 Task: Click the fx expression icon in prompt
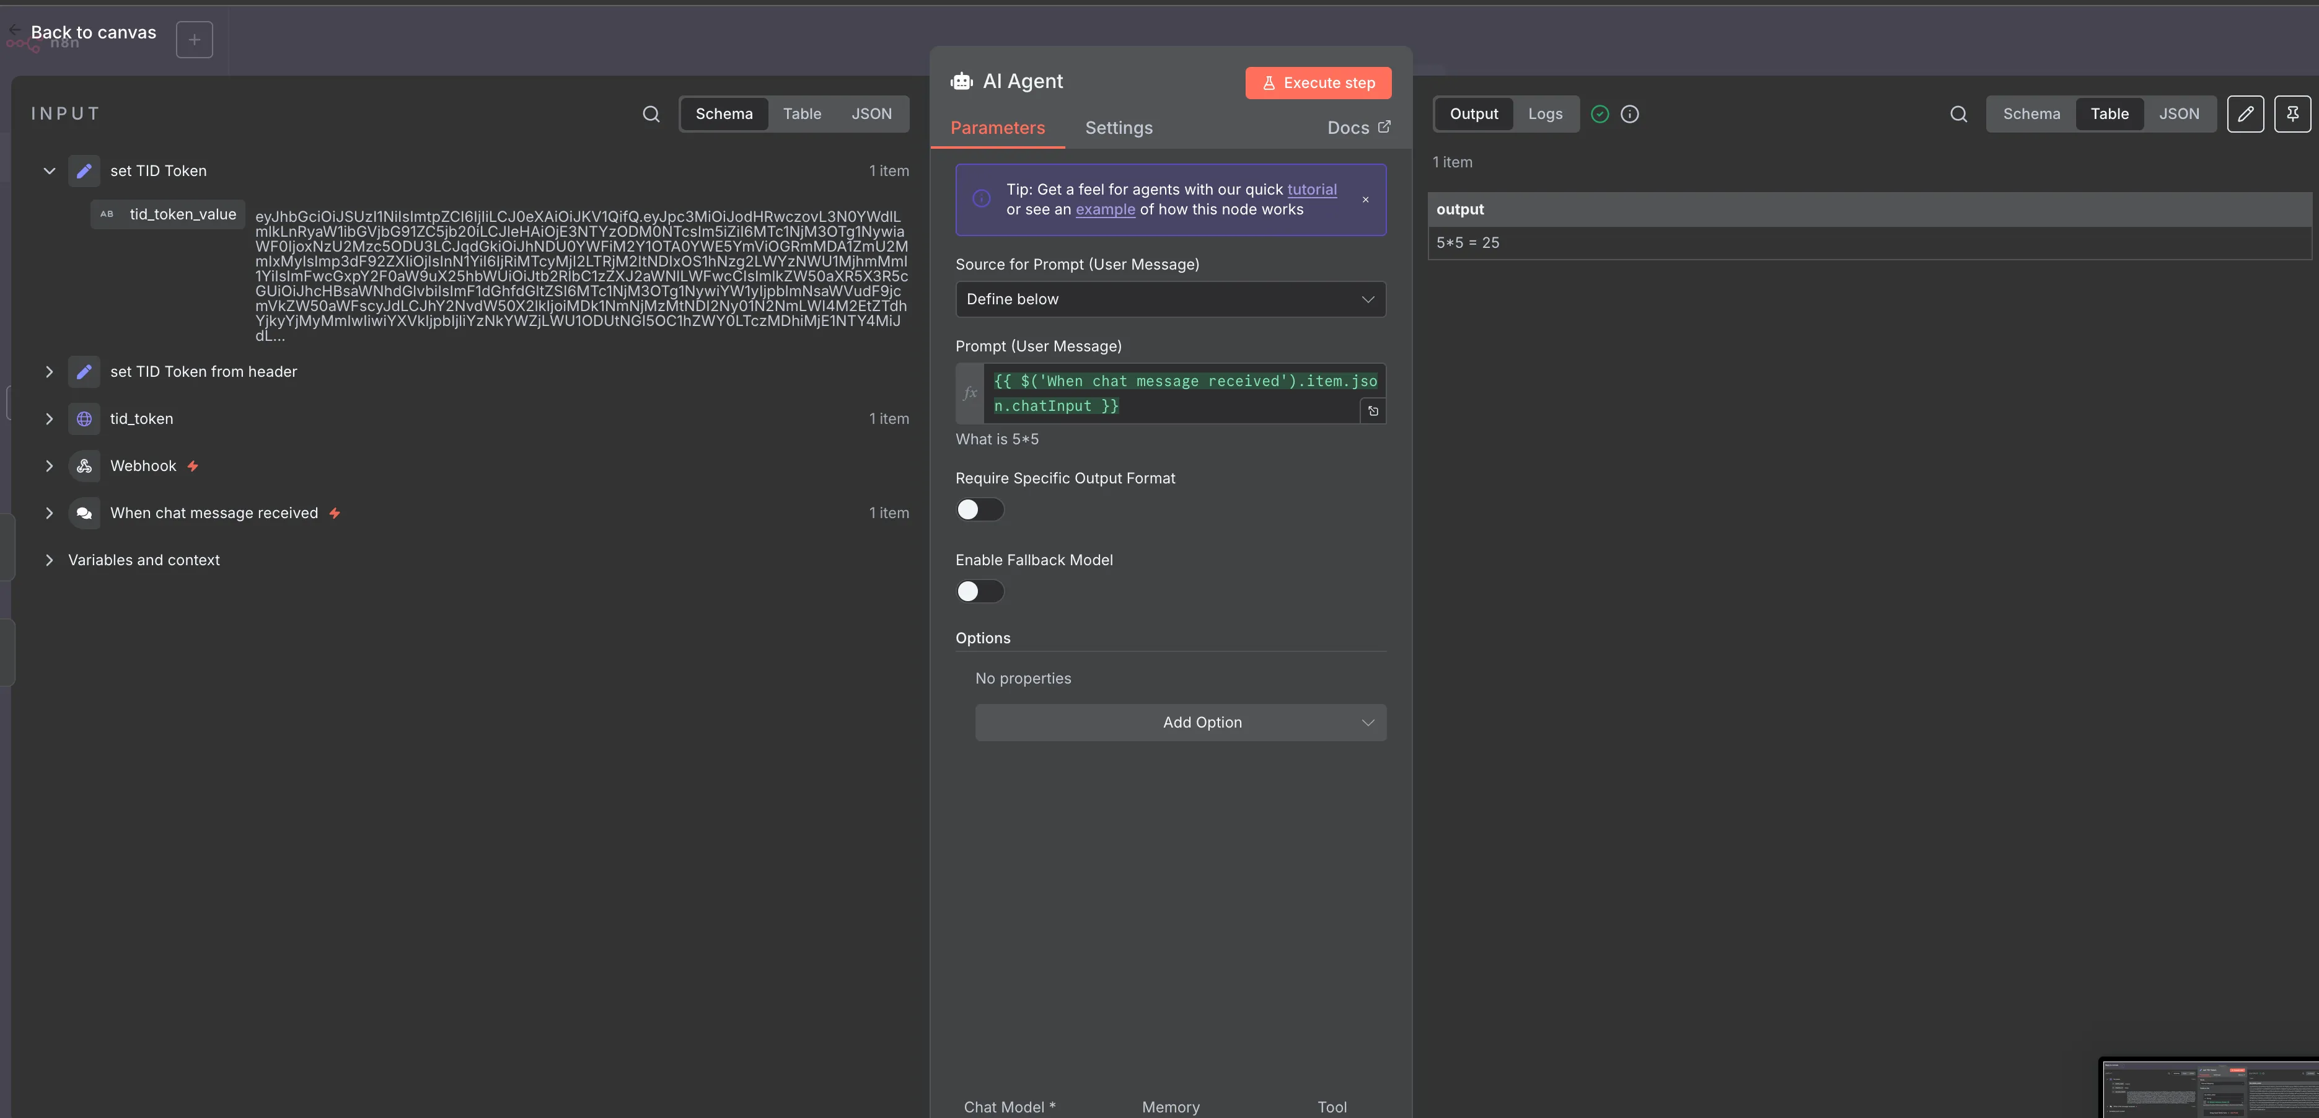[969, 394]
